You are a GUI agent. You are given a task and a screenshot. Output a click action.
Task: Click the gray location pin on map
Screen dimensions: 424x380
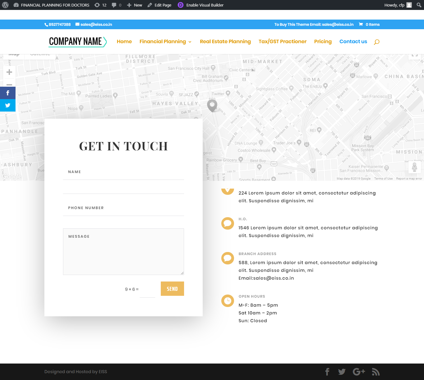click(x=212, y=105)
